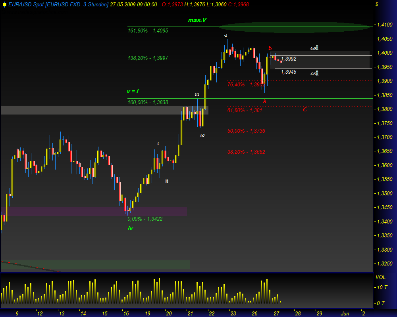Select the red wave 'C' label

[x=305, y=109]
